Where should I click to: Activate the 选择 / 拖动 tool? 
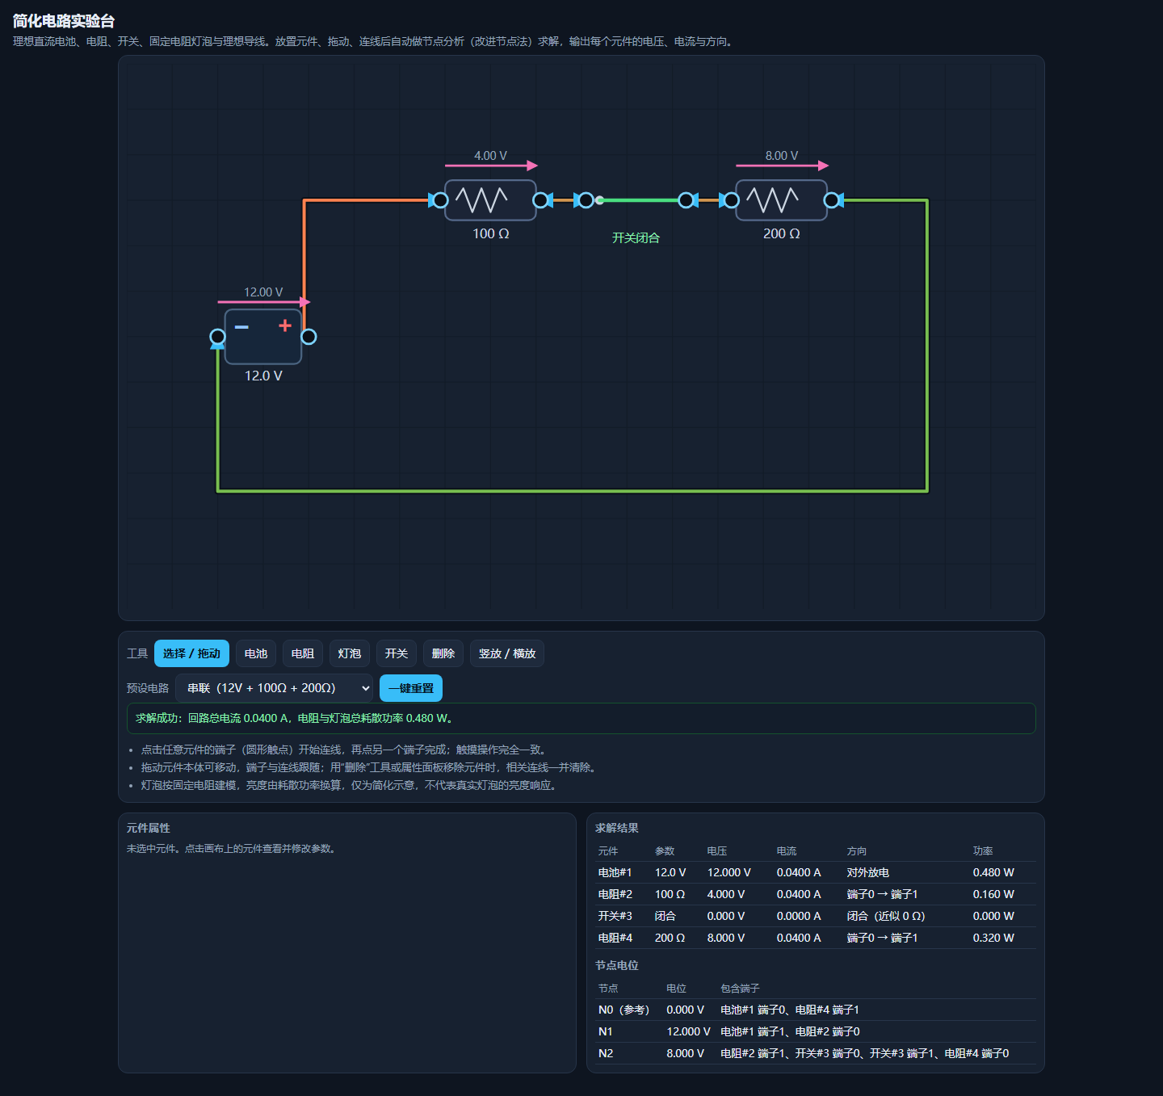tap(191, 653)
